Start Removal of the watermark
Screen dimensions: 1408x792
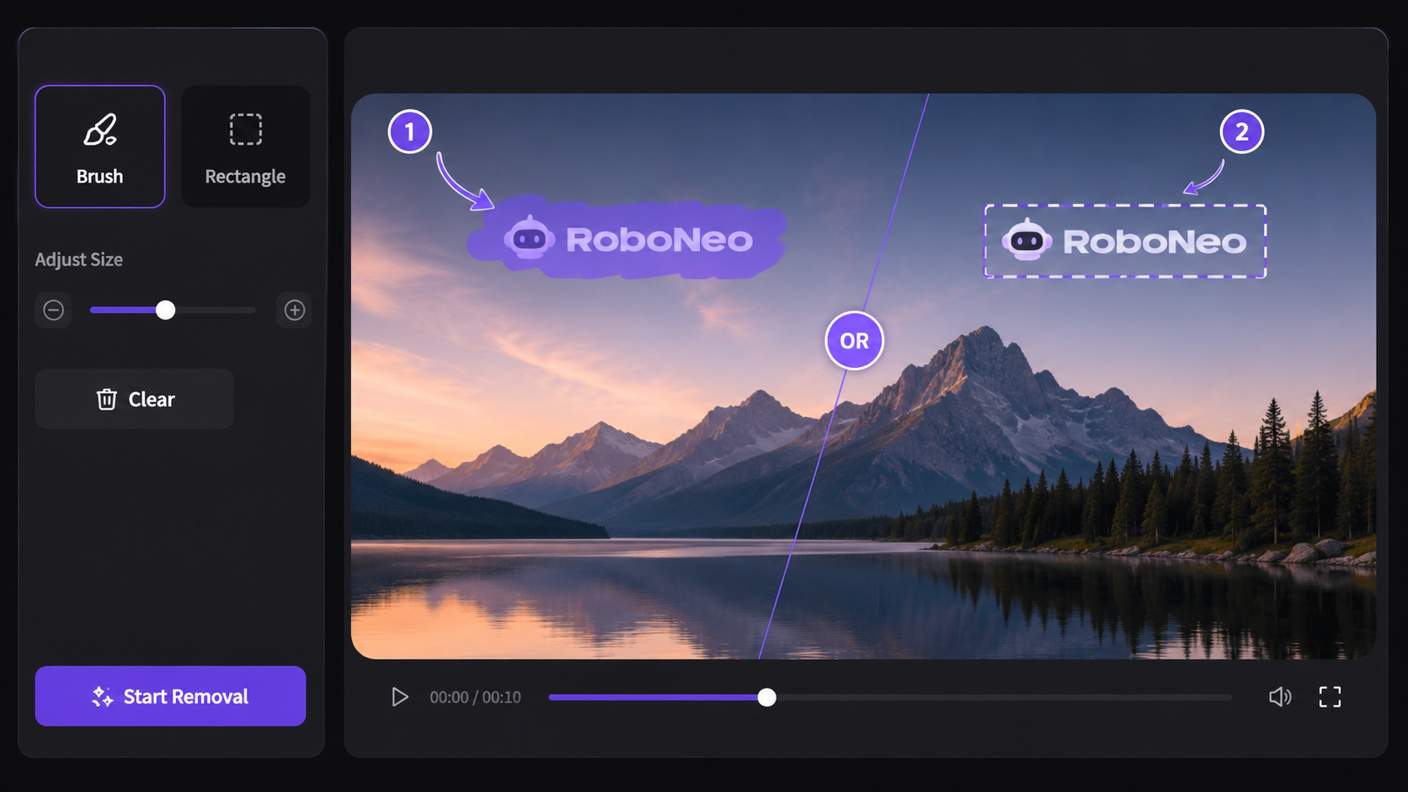click(x=170, y=696)
